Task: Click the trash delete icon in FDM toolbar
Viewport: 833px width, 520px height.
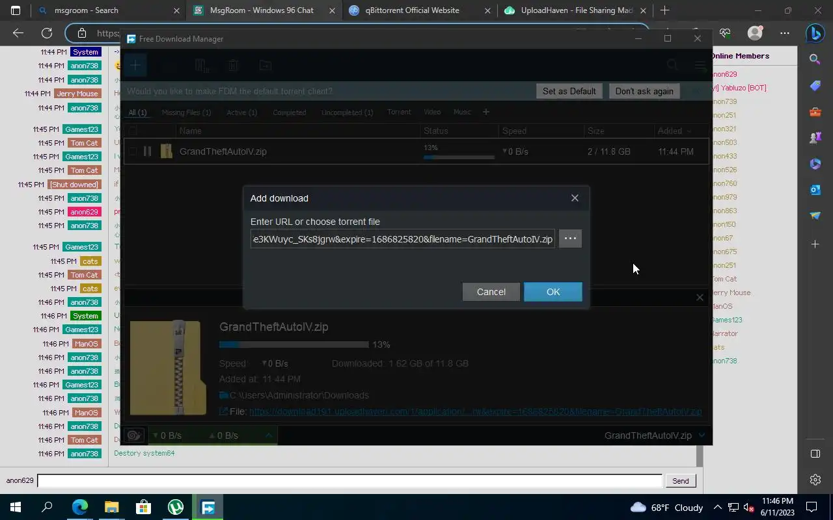Action: tap(233, 65)
